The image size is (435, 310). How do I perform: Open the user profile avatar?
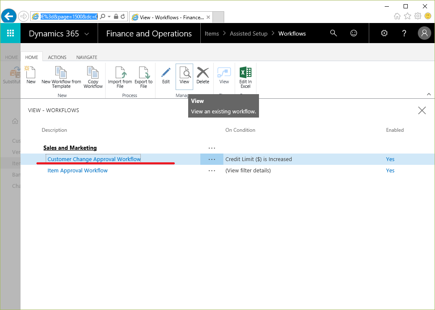click(x=425, y=33)
